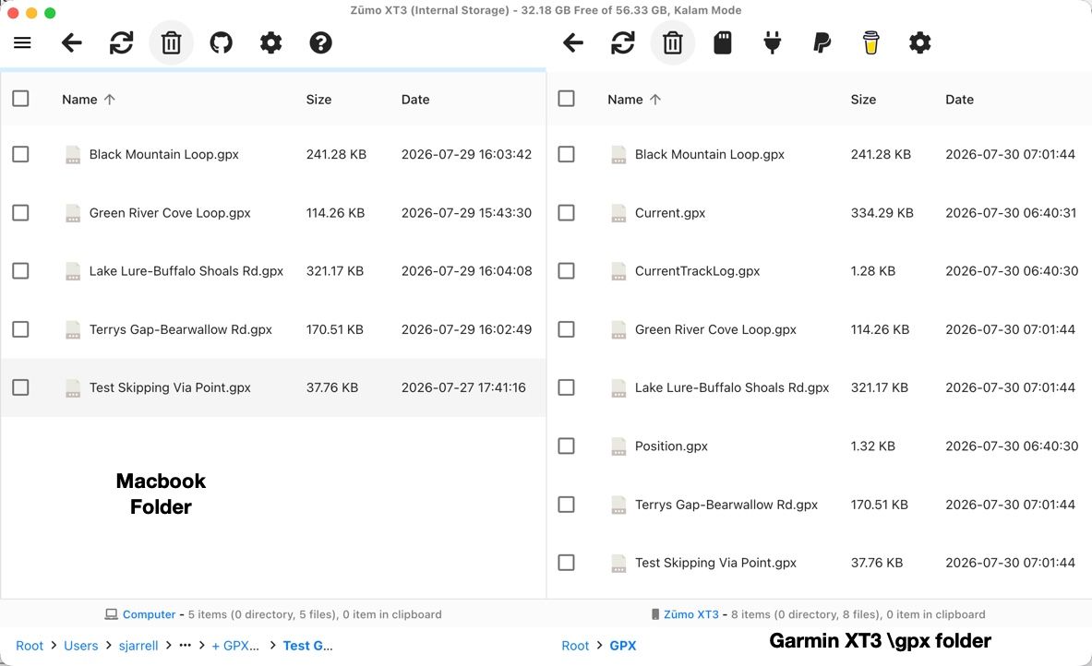
Task: Open the PayPal donate icon
Action: (822, 43)
